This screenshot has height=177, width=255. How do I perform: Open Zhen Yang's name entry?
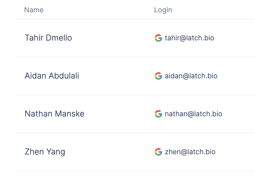click(45, 152)
